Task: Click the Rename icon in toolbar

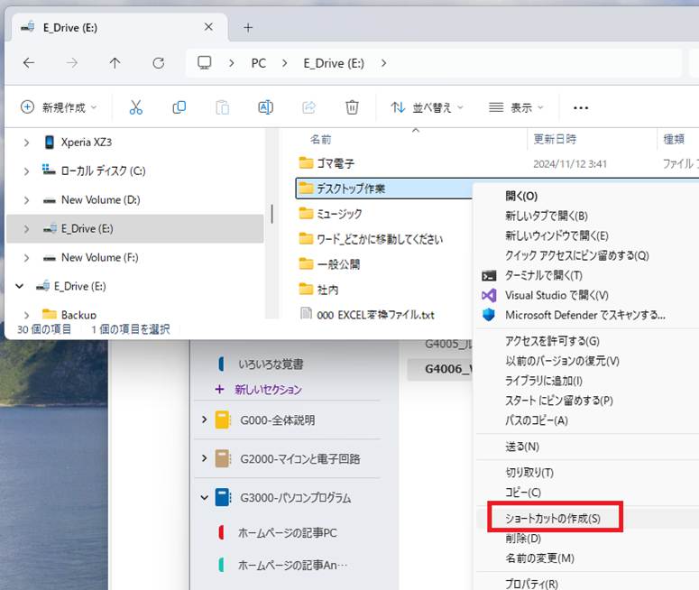Action: pos(265,107)
